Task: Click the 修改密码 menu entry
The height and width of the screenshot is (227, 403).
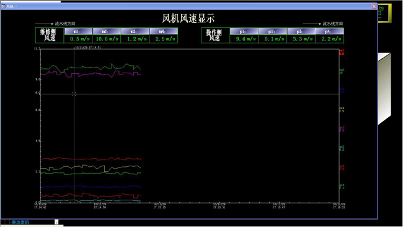Action: click(x=20, y=222)
